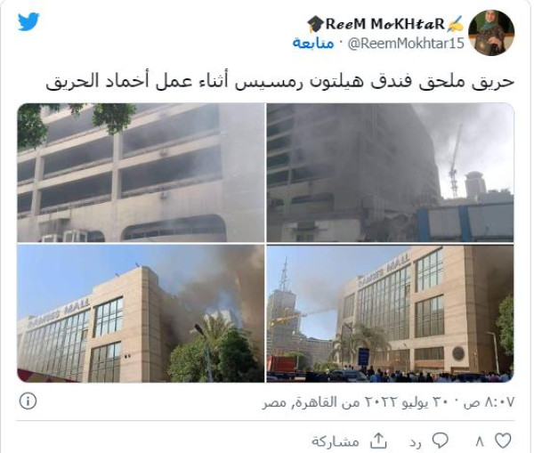Open the tweet info circle icon

point(28,401)
